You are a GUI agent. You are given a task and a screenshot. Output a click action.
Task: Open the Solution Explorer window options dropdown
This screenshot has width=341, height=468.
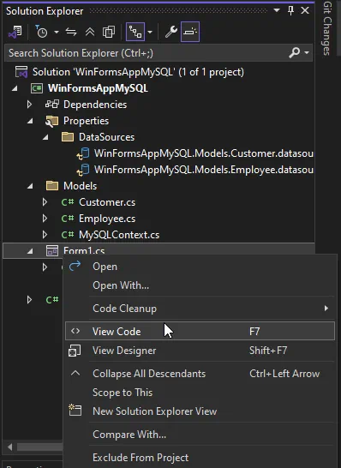pyautogui.click(x=277, y=10)
